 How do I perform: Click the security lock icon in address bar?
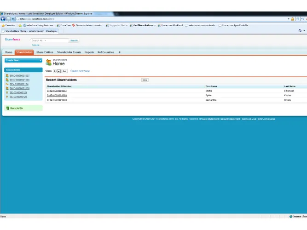tap(293, 19)
